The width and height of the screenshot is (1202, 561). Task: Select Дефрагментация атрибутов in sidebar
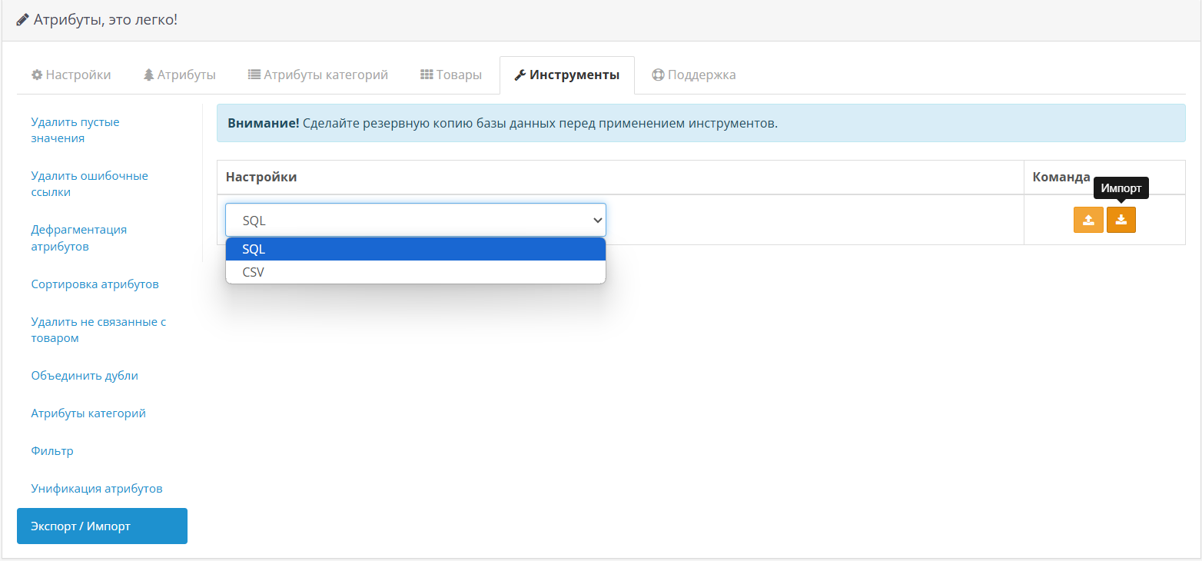pyautogui.click(x=102, y=238)
